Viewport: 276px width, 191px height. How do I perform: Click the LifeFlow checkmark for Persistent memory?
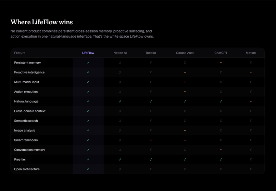click(x=88, y=63)
